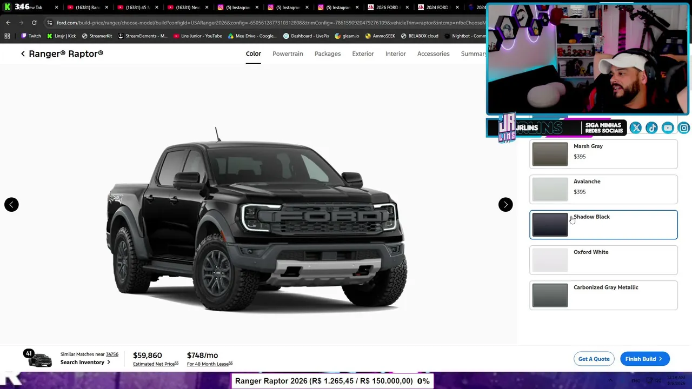Close the 2026 FORD browser tab
Image resolution: width=692 pixels, height=389 pixels.
pyautogui.click(x=407, y=8)
